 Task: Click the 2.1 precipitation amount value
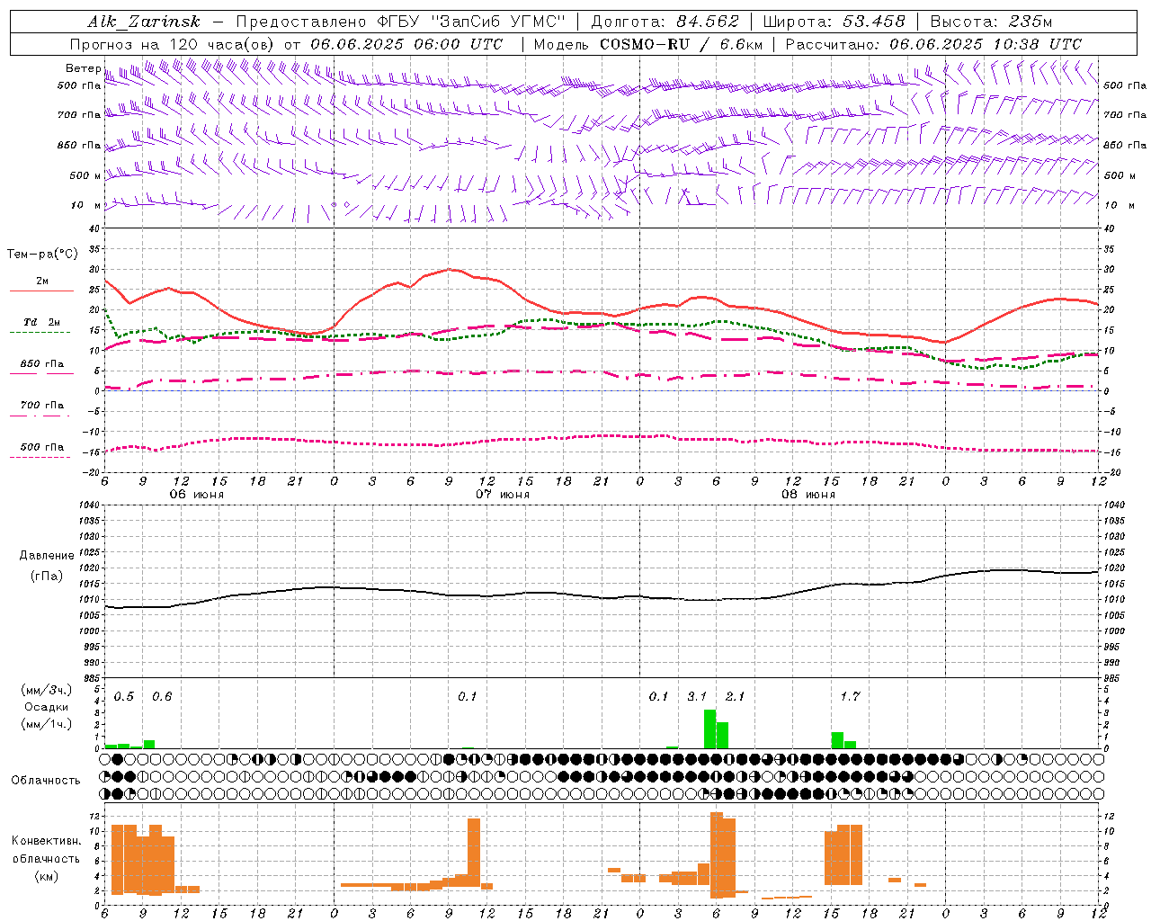[735, 696]
